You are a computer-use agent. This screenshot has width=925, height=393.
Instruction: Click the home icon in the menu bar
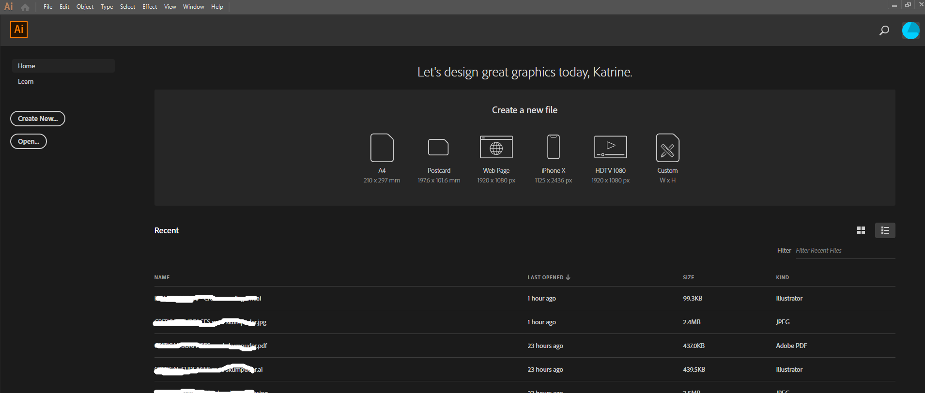coord(25,7)
